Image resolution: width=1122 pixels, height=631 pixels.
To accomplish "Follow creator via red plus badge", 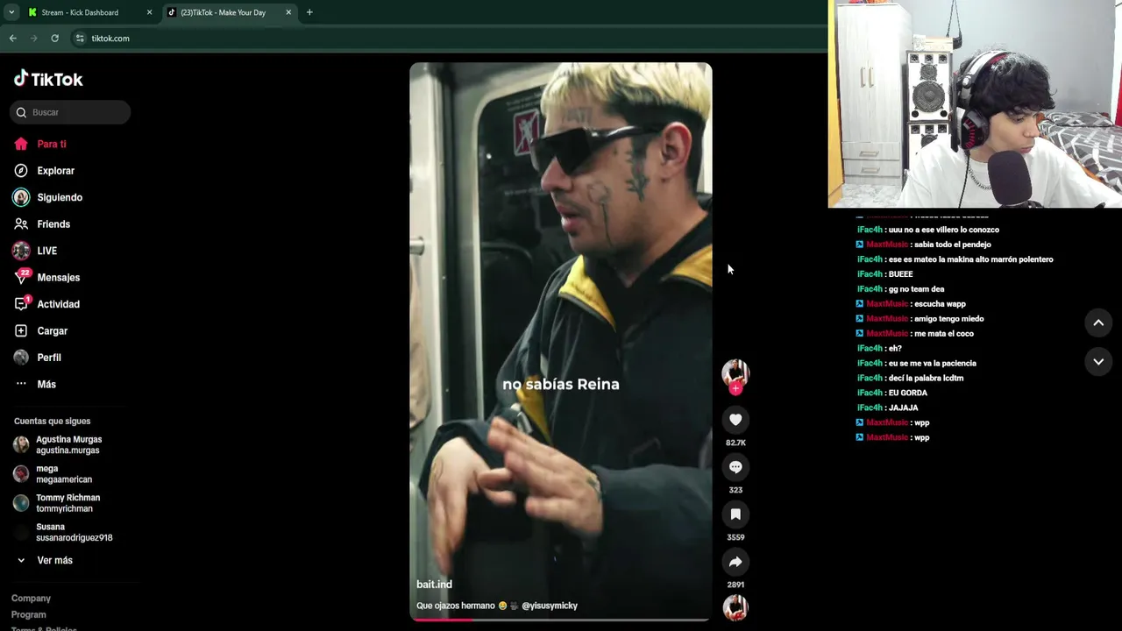I will coord(735,388).
